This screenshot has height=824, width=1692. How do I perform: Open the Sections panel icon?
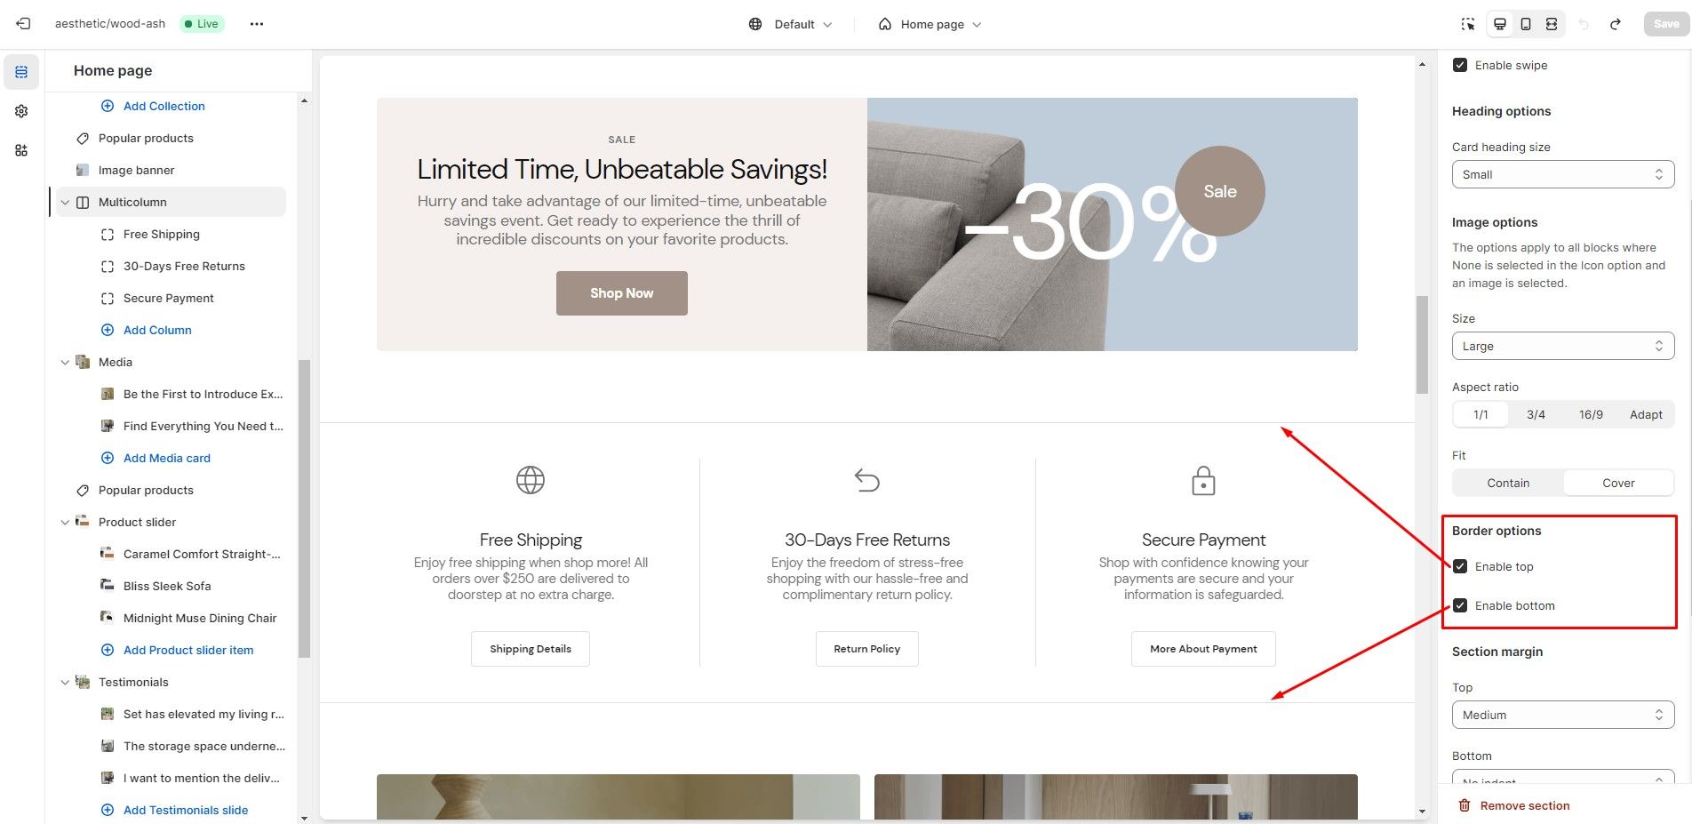pos(21,72)
